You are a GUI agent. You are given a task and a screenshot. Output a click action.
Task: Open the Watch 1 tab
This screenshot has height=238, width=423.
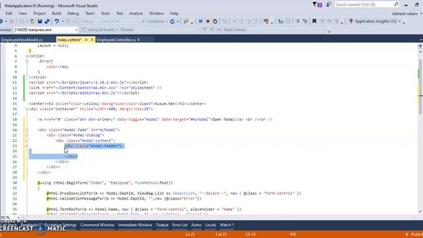click(227, 225)
